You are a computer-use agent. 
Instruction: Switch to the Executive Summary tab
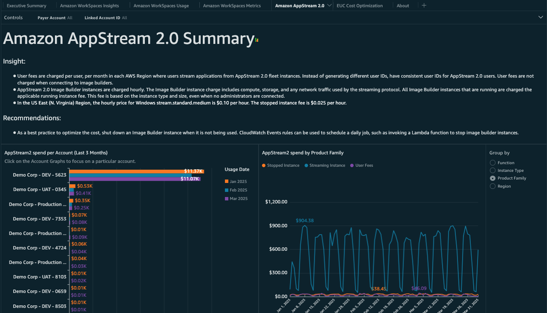pos(28,6)
